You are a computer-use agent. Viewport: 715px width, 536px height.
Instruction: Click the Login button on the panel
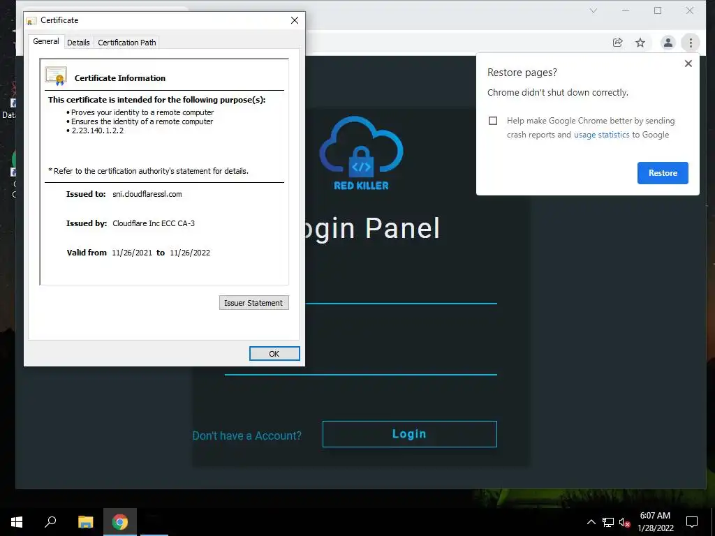[x=409, y=434]
